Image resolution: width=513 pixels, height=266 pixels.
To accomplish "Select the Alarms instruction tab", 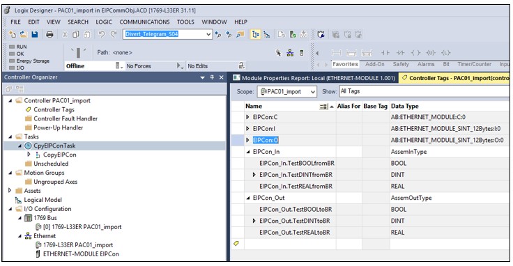I will (x=426, y=64).
